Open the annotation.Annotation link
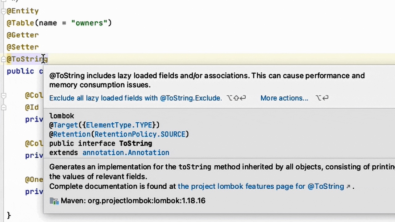395x222 pixels. (126, 153)
